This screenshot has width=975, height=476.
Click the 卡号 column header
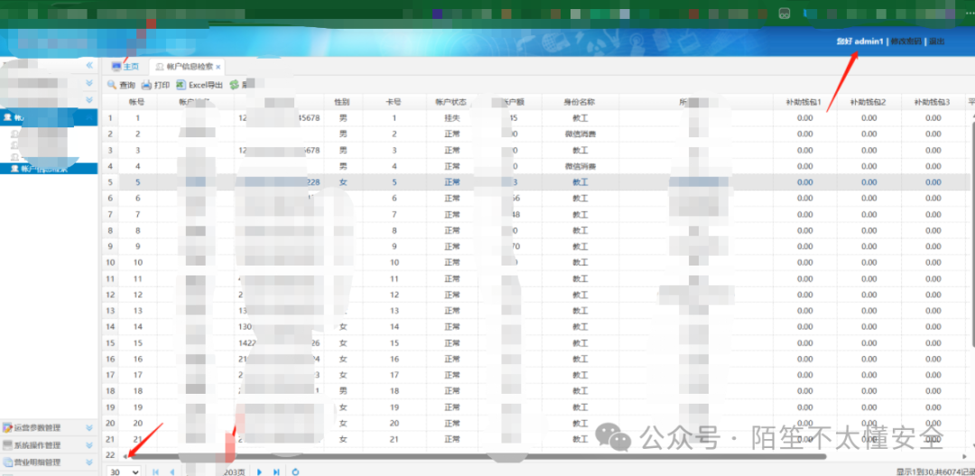394,101
